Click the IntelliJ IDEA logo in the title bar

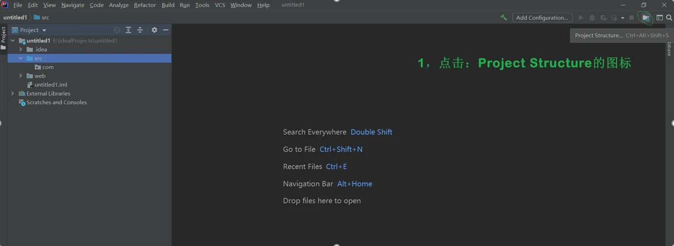coord(5,5)
